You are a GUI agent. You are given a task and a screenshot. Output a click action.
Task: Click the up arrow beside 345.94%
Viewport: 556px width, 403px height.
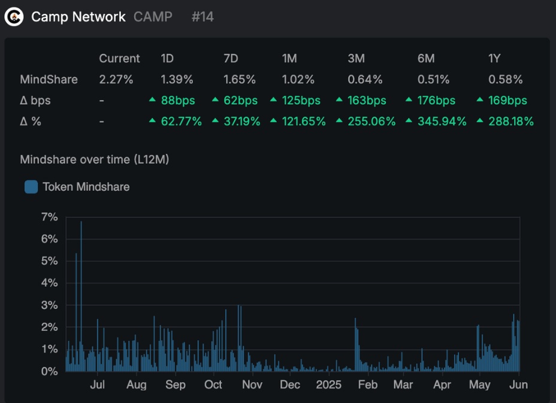coord(409,120)
